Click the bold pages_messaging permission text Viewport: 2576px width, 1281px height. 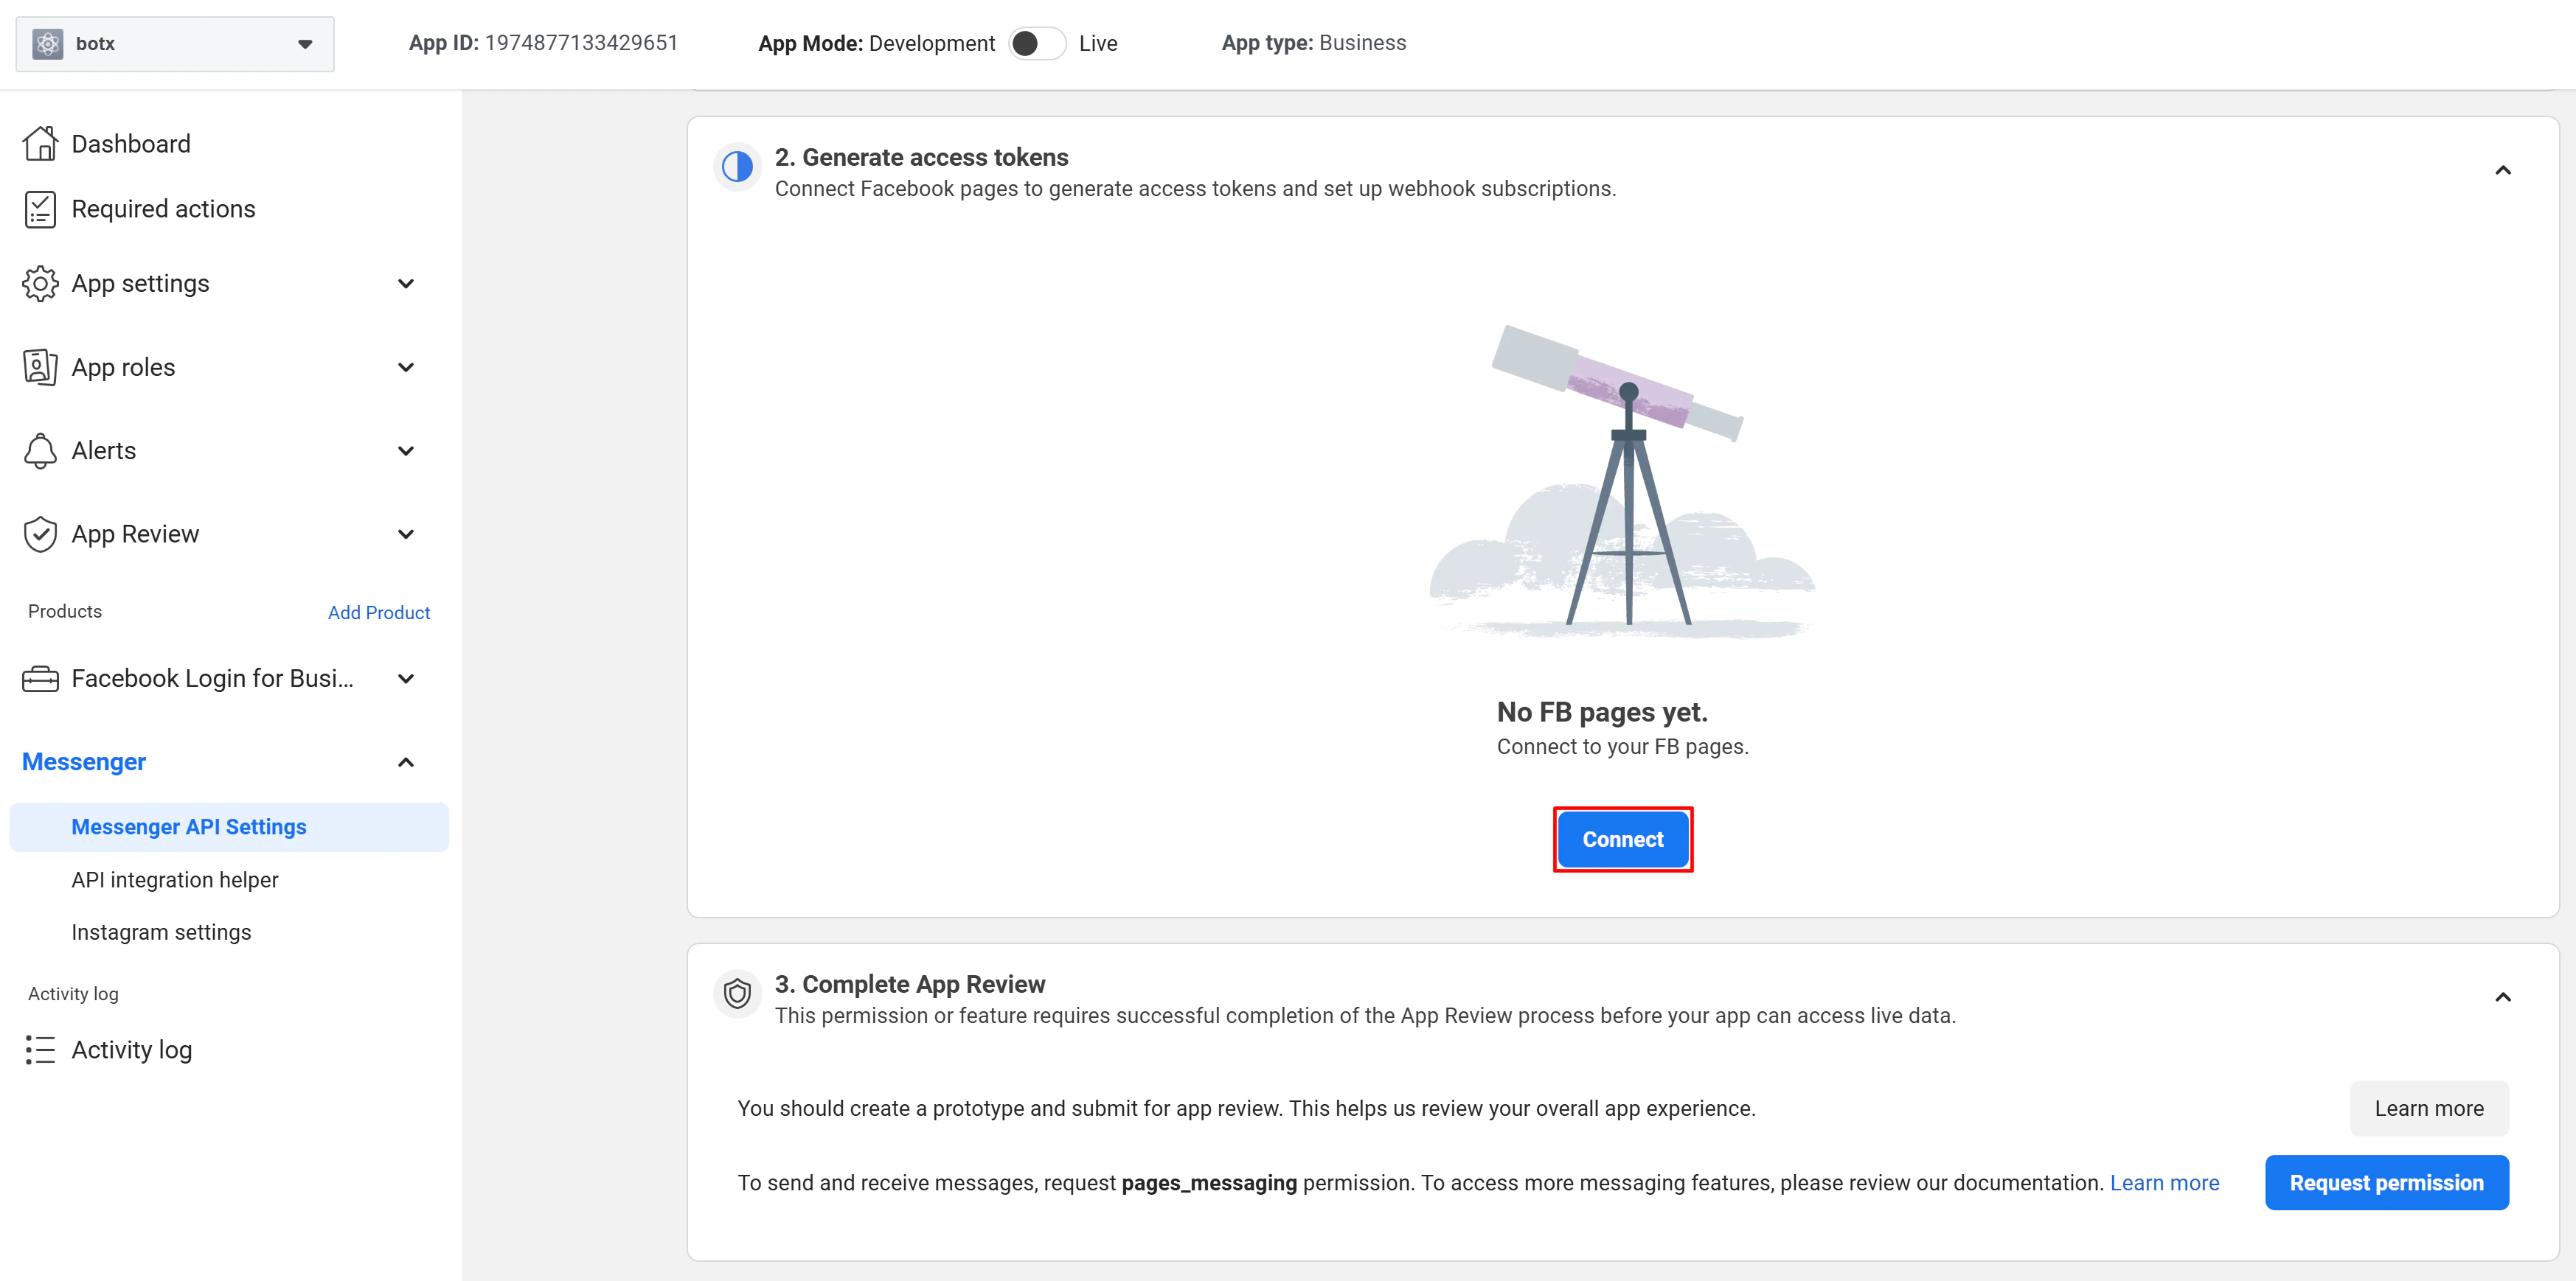pos(1209,1183)
